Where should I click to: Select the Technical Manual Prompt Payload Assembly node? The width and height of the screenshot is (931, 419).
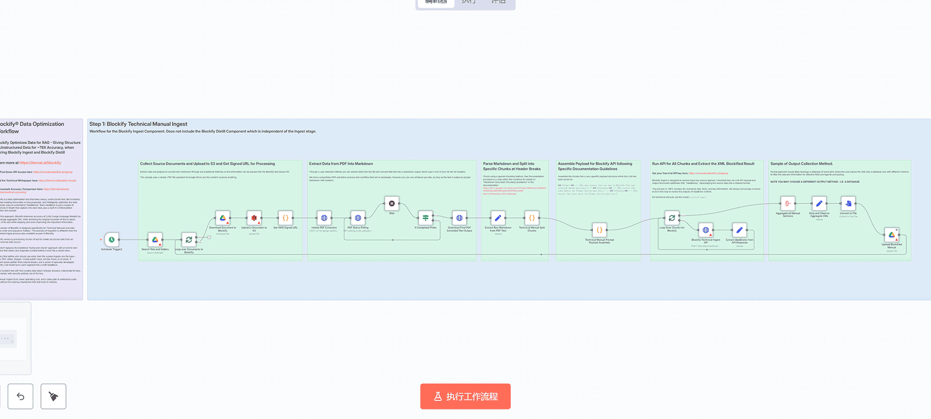tap(599, 230)
